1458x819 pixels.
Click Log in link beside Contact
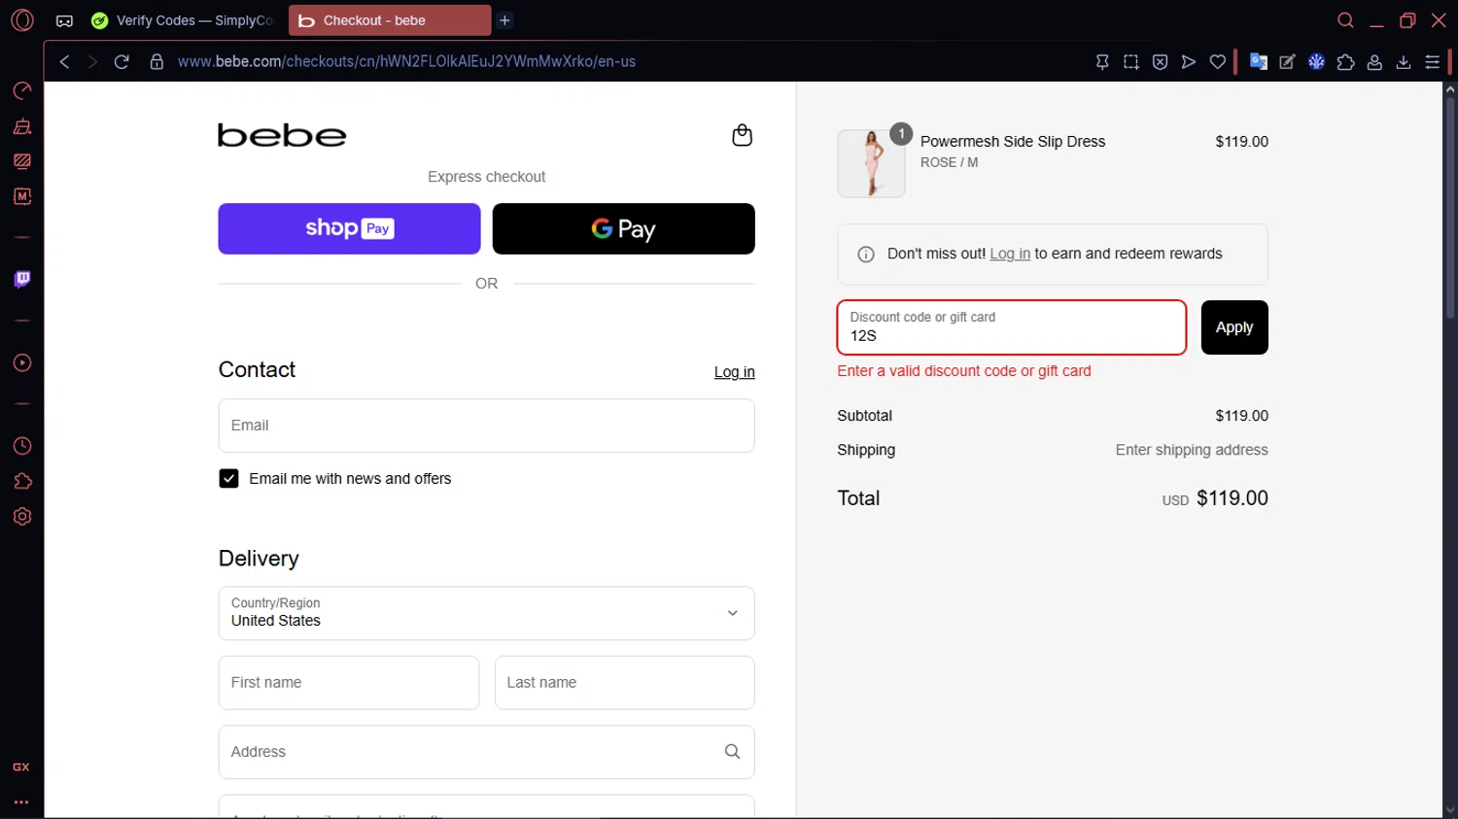tap(735, 372)
